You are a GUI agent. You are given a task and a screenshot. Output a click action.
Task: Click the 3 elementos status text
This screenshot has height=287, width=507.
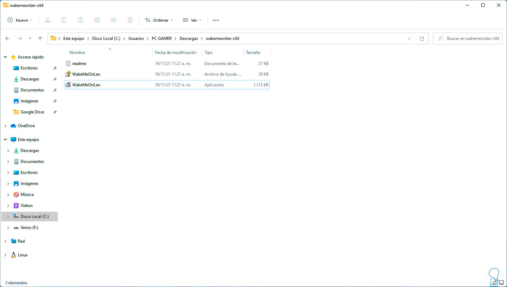[16, 283]
